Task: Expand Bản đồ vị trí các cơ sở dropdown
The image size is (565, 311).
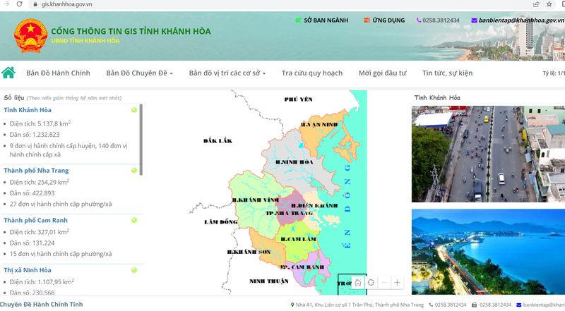Action: coord(227,73)
